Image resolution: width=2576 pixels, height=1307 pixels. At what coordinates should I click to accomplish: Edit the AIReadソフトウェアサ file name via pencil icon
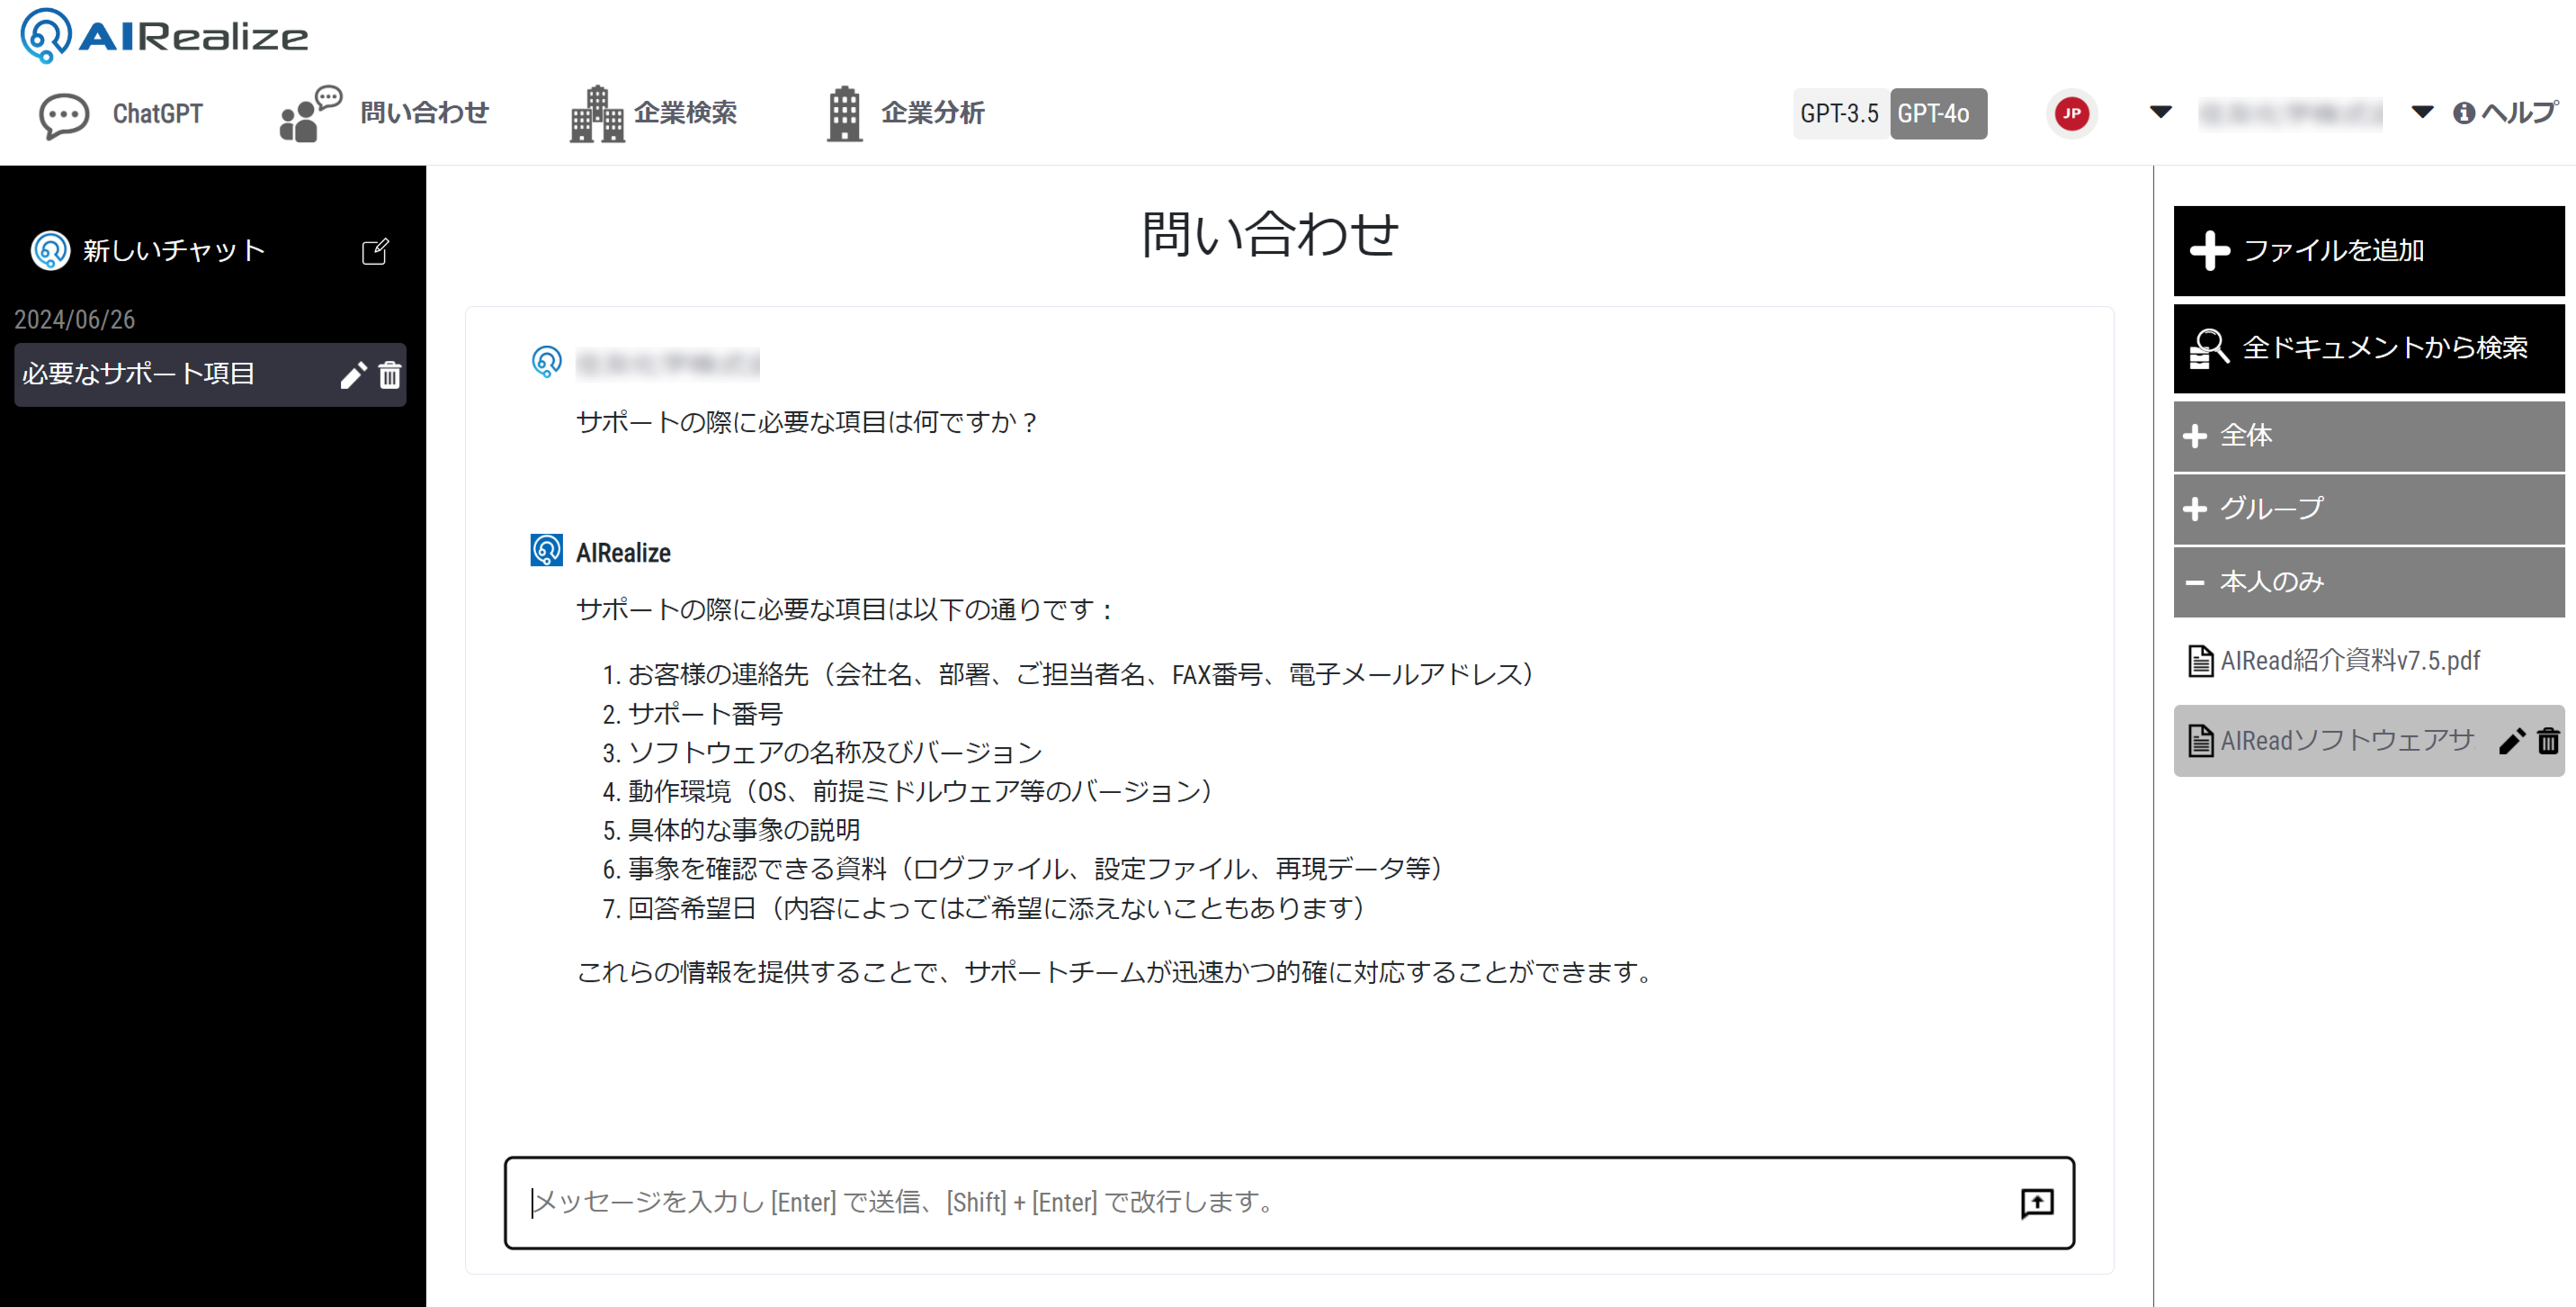click(x=2513, y=740)
